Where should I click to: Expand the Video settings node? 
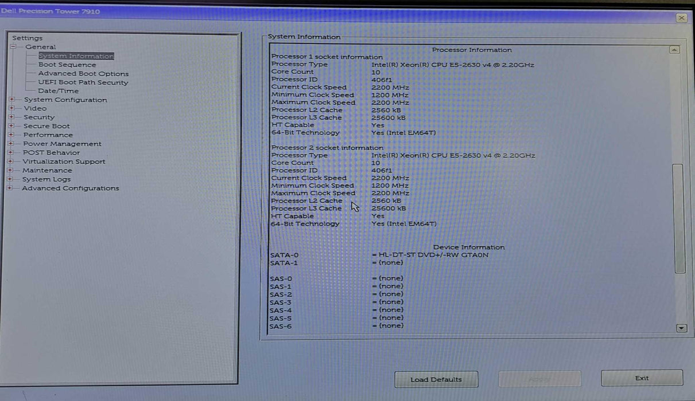(x=11, y=108)
